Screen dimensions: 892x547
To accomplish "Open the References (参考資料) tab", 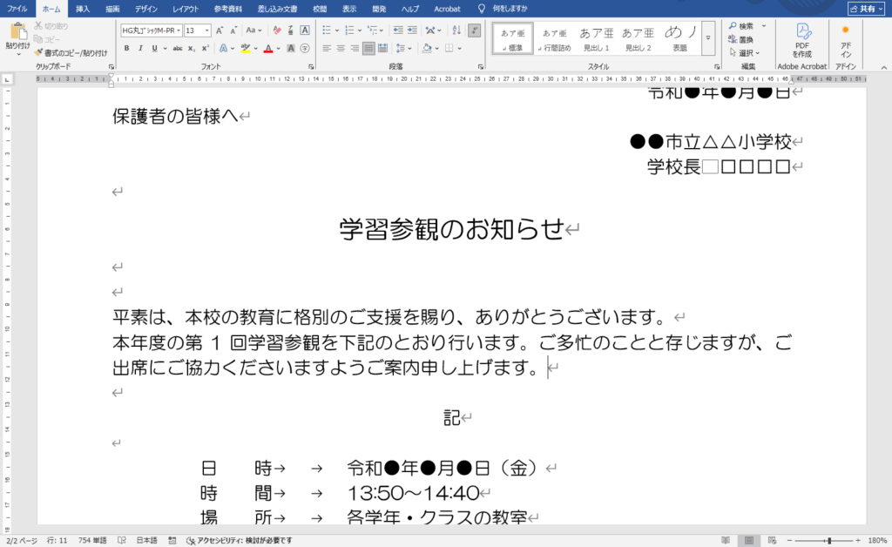I will pyautogui.click(x=228, y=9).
